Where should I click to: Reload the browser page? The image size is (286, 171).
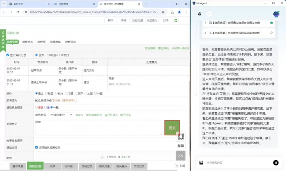click(18, 12)
